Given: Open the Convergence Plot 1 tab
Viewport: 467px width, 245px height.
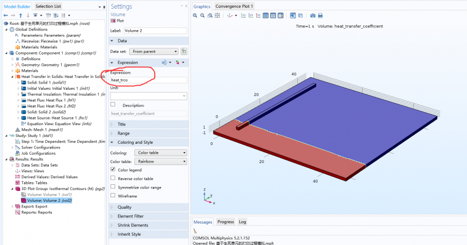Looking at the screenshot, I should pyautogui.click(x=234, y=6).
